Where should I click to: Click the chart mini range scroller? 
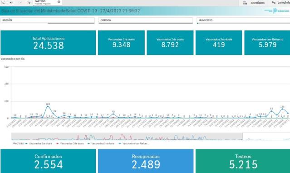click(x=150, y=136)
